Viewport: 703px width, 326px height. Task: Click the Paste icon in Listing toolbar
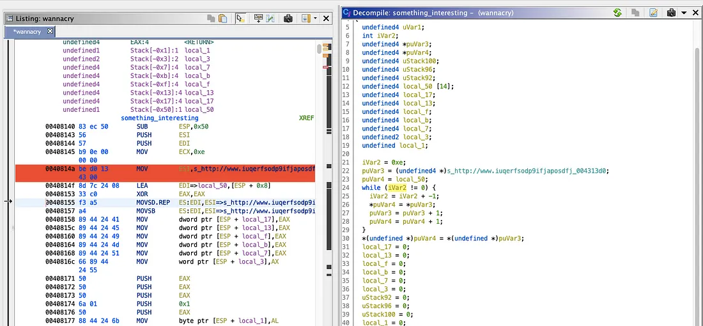coord(222,19)
